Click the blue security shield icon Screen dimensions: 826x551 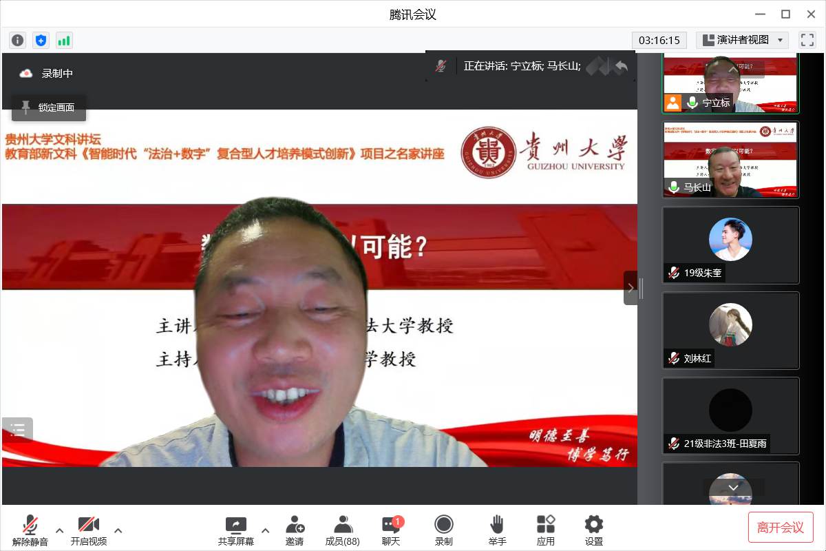point(41,40)
